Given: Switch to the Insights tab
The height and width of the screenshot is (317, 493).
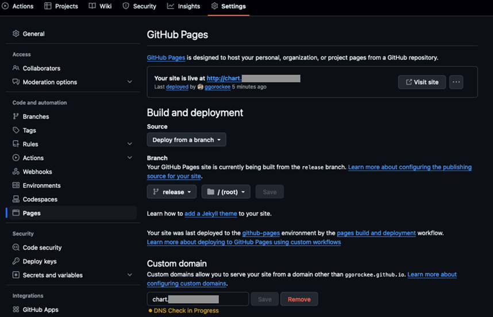Looking at the screenshot, I should pyautogui.click(x=184, y=6).
